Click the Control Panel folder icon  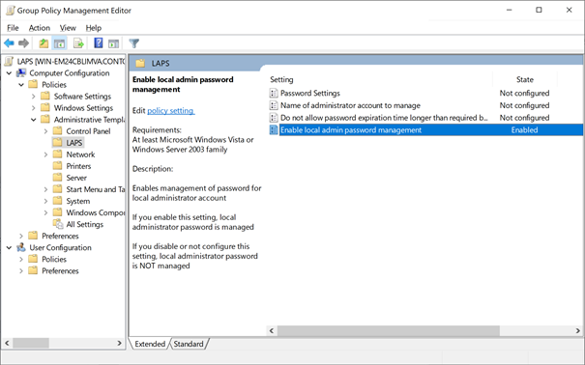coord(57,131)
